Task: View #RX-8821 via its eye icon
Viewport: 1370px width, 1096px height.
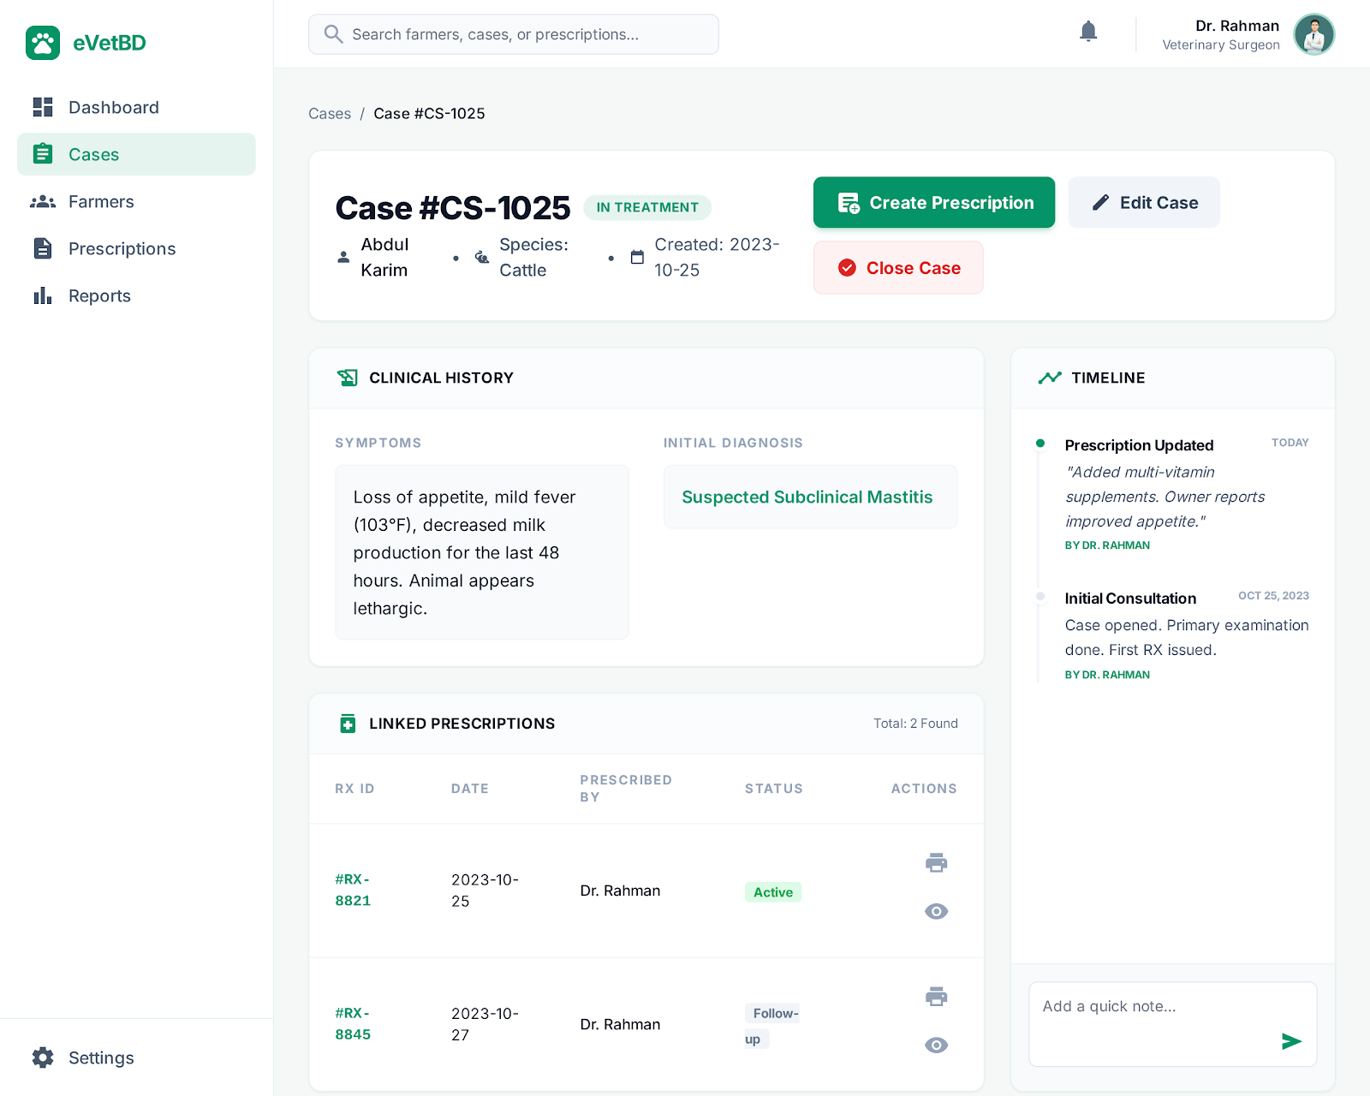Action: click(x=936, y=911)
